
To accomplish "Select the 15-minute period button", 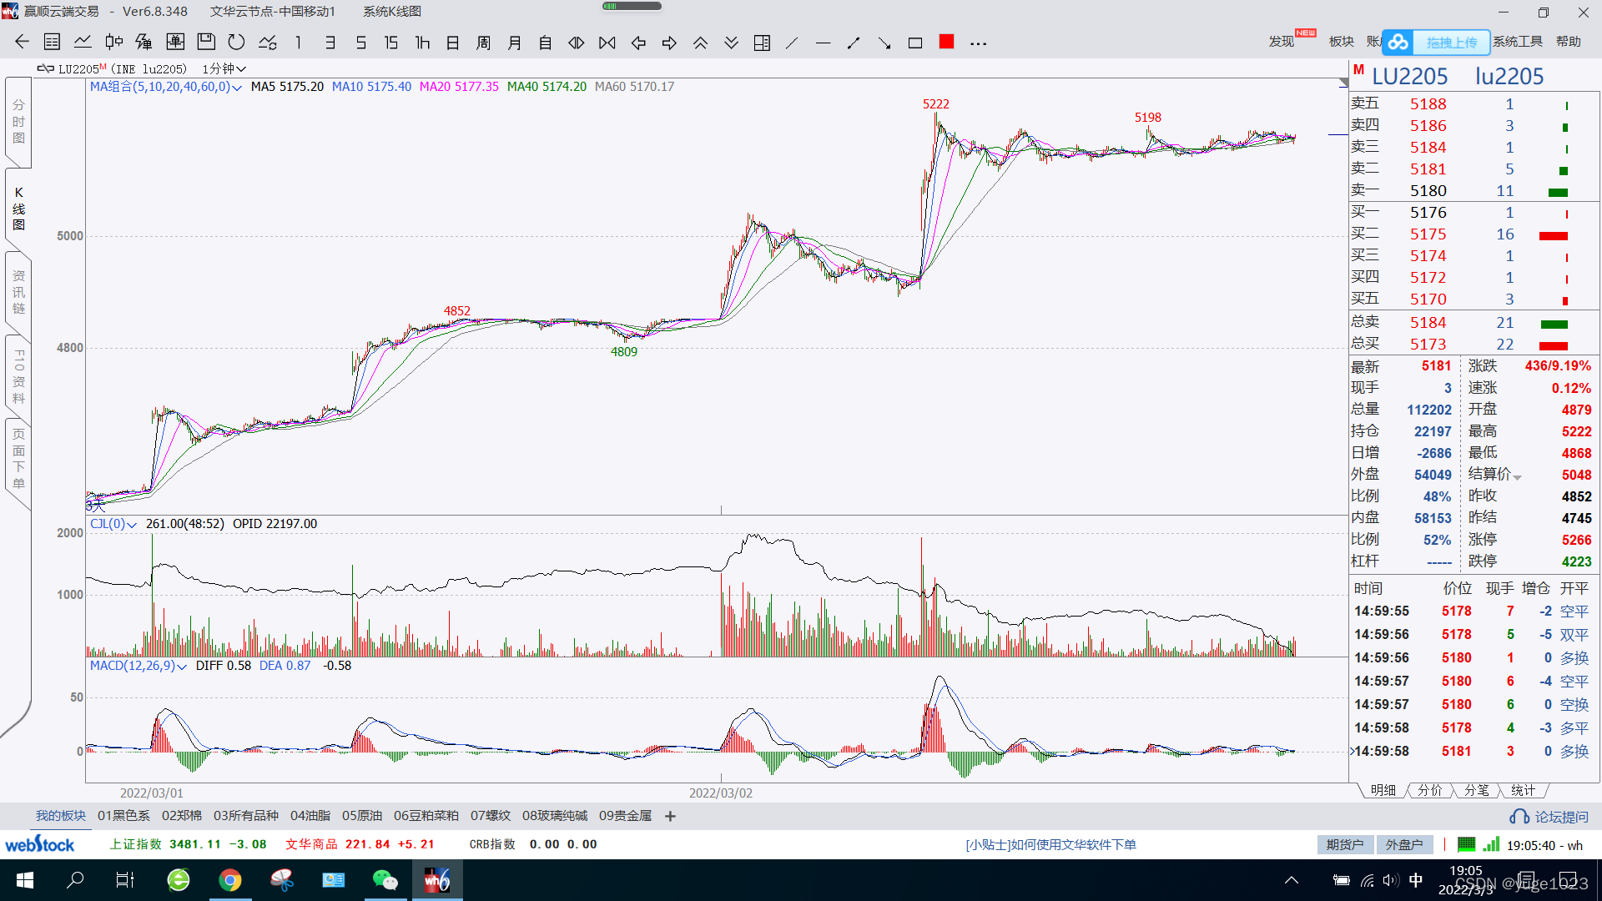I will (x=391, y=43).
